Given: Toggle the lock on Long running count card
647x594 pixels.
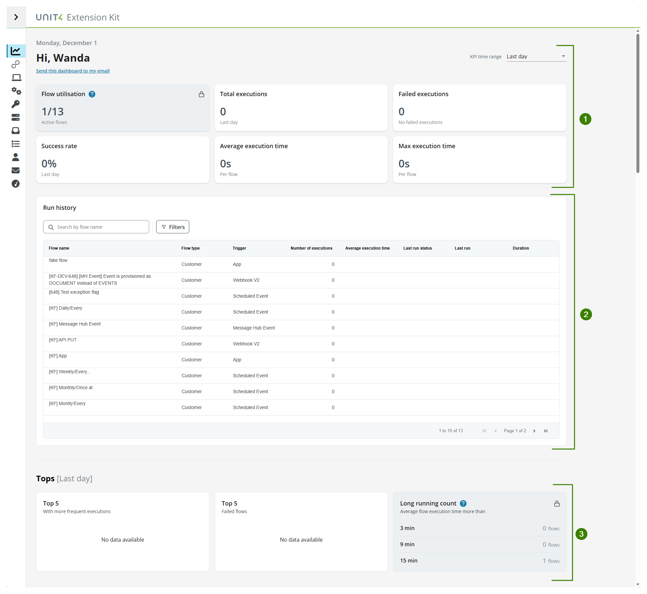Looking at the screenshot, I should pyautogui.click(x=557, y=503).
